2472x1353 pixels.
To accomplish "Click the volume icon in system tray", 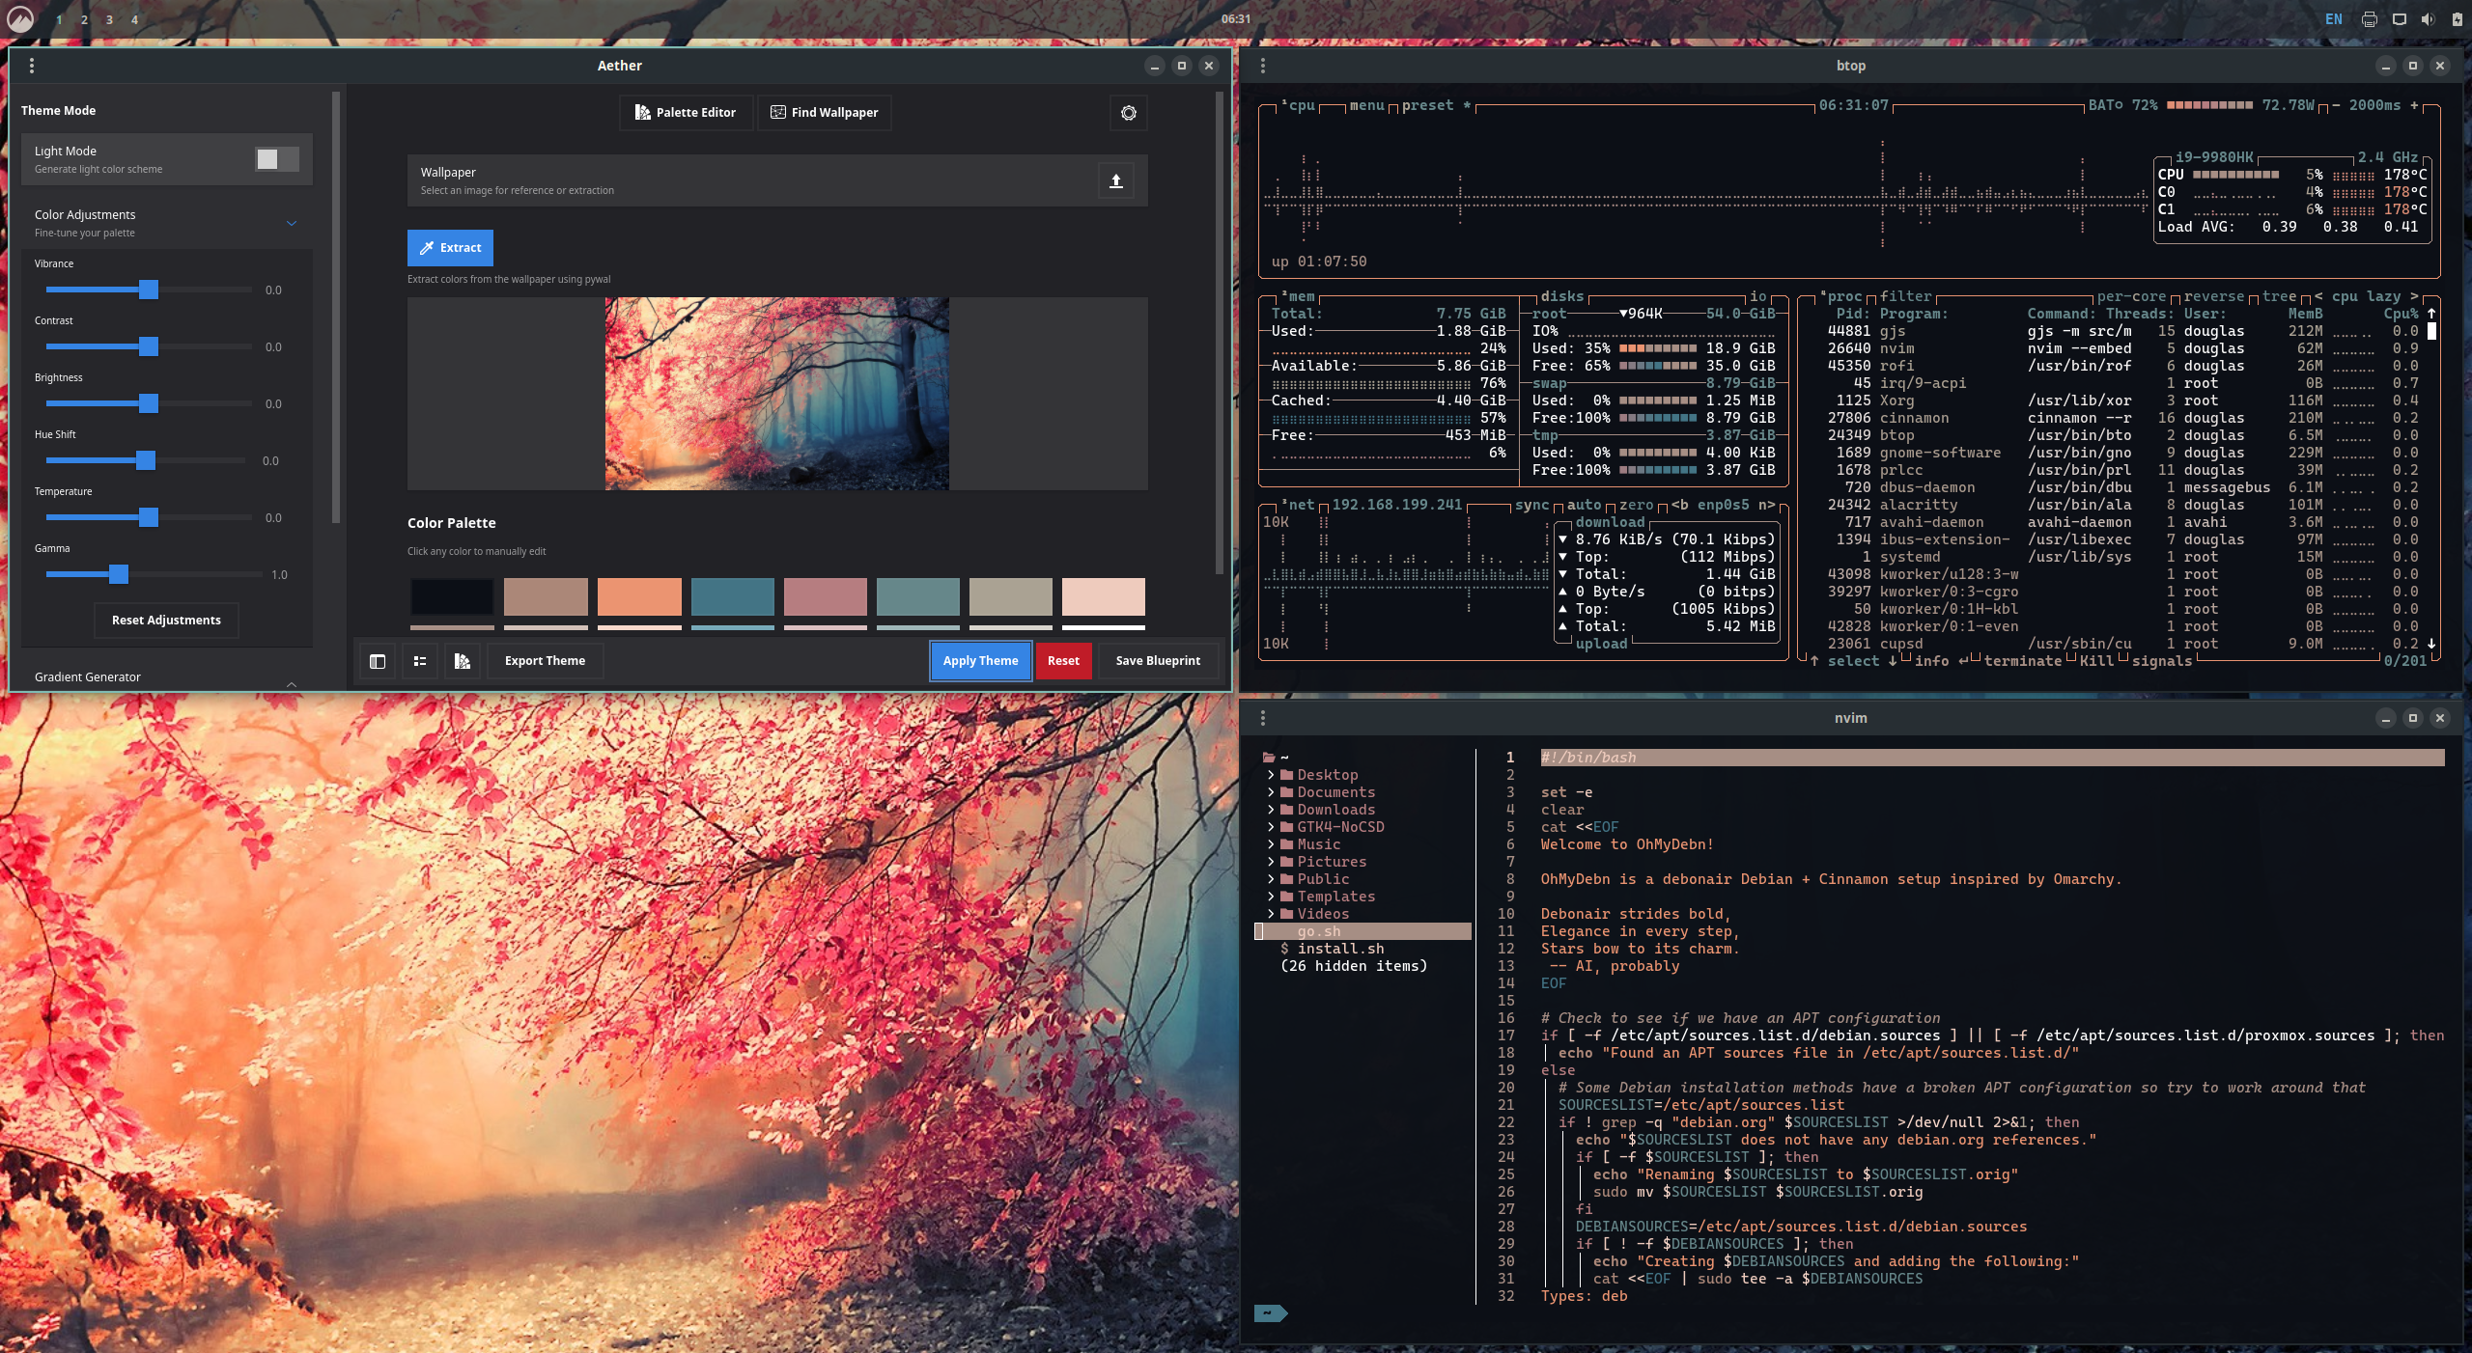I will click(x=2428, y=19).
